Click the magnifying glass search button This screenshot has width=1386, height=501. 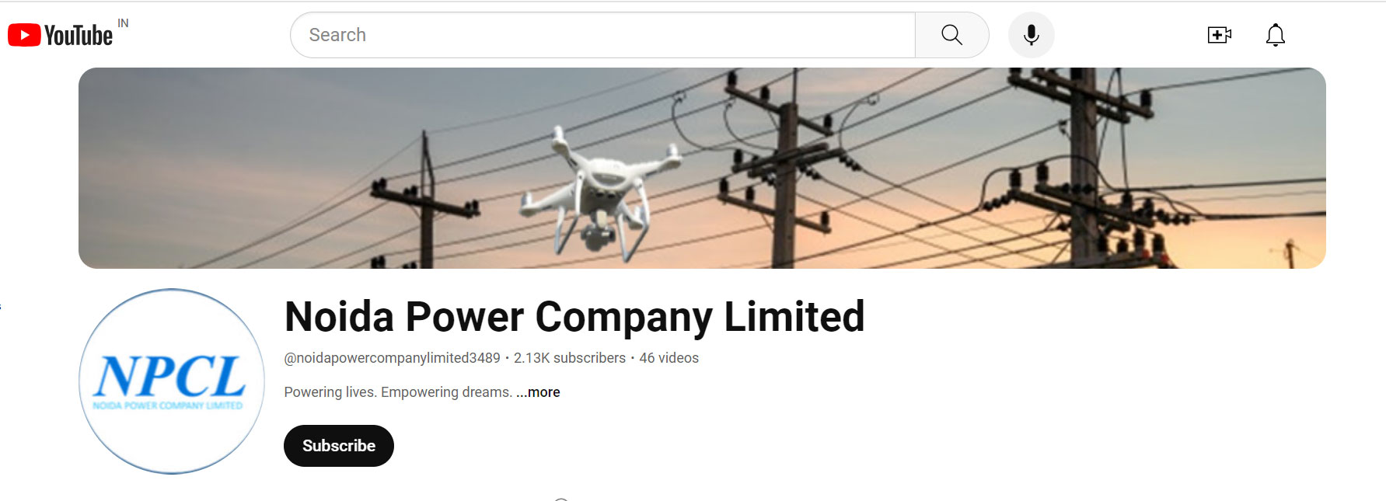(x=952, y=35)
